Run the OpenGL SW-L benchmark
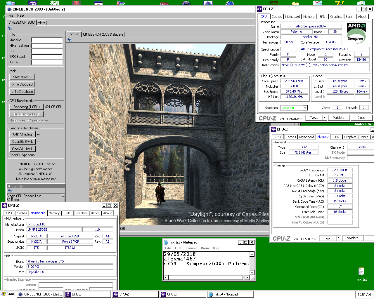This screenshot has height=299, width=374. 22,142
